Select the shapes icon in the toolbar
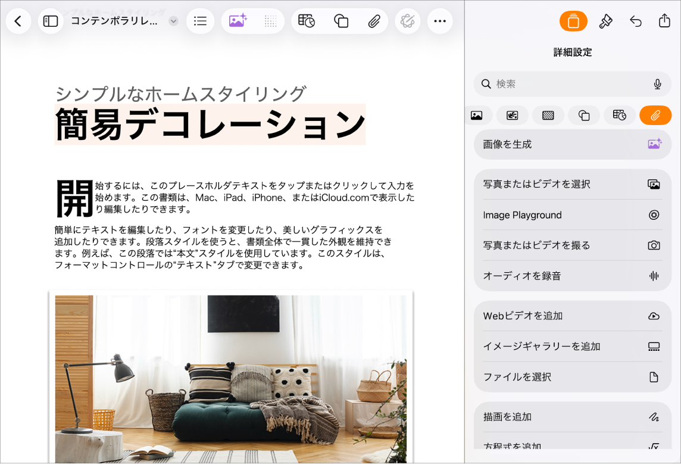Viewport: 681px width, 464px height. coord(340,21)
